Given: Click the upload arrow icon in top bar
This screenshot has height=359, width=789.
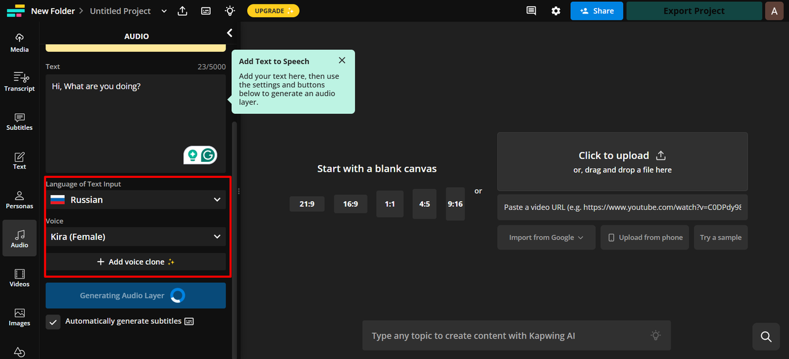Looking at the screenshot, I should (182, 11).
